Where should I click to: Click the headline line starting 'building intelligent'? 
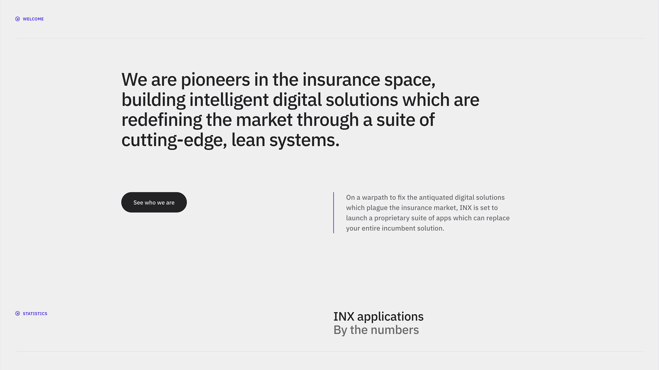click(300, 100)
